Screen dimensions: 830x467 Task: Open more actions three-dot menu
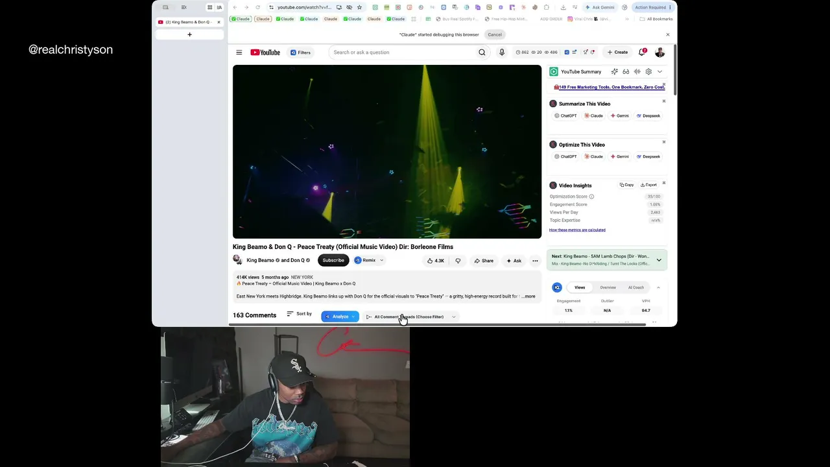tap(535, 261)
